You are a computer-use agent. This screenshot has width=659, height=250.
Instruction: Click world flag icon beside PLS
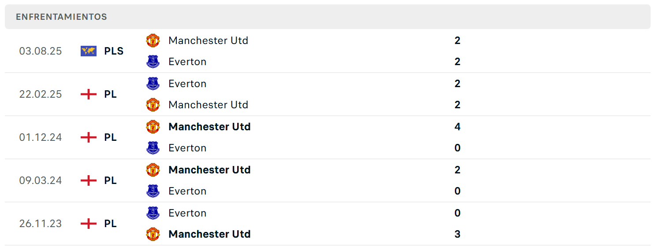(89, 51)
